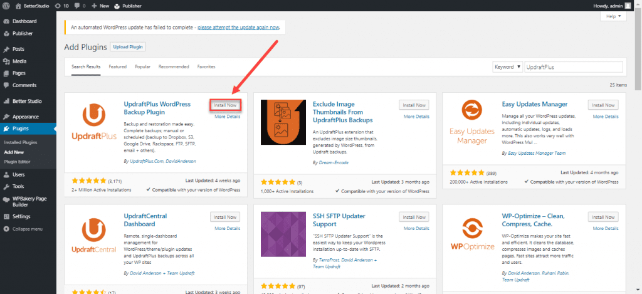
Task: Click the '25 items' count text
Action: [x=618, y=85]
